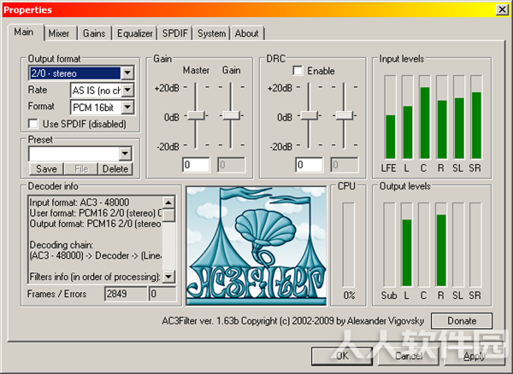Click the 'Input format: AC3 - 48000' line
The height and width of the screenshot is (374, 513).
[80, 202]
